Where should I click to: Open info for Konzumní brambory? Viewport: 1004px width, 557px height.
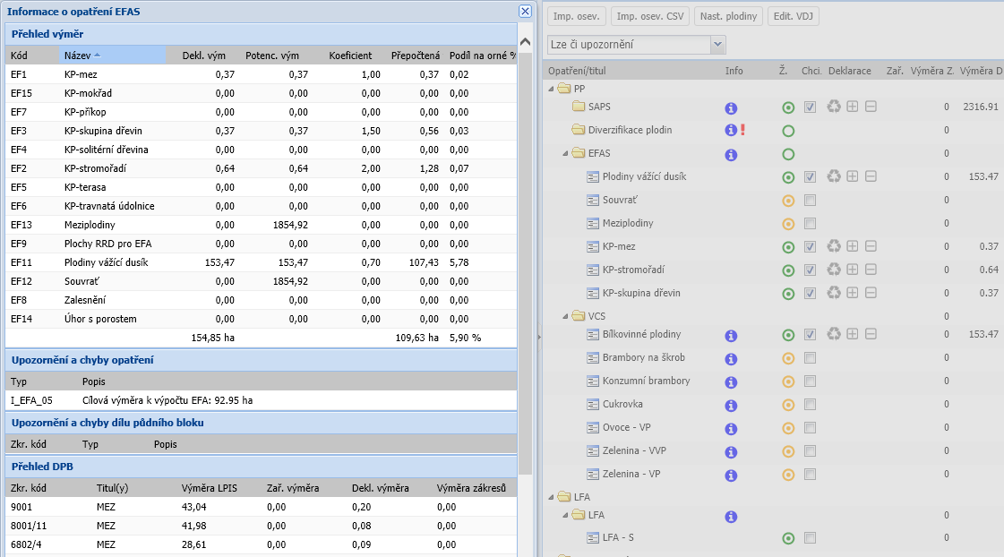coord(731,382)
